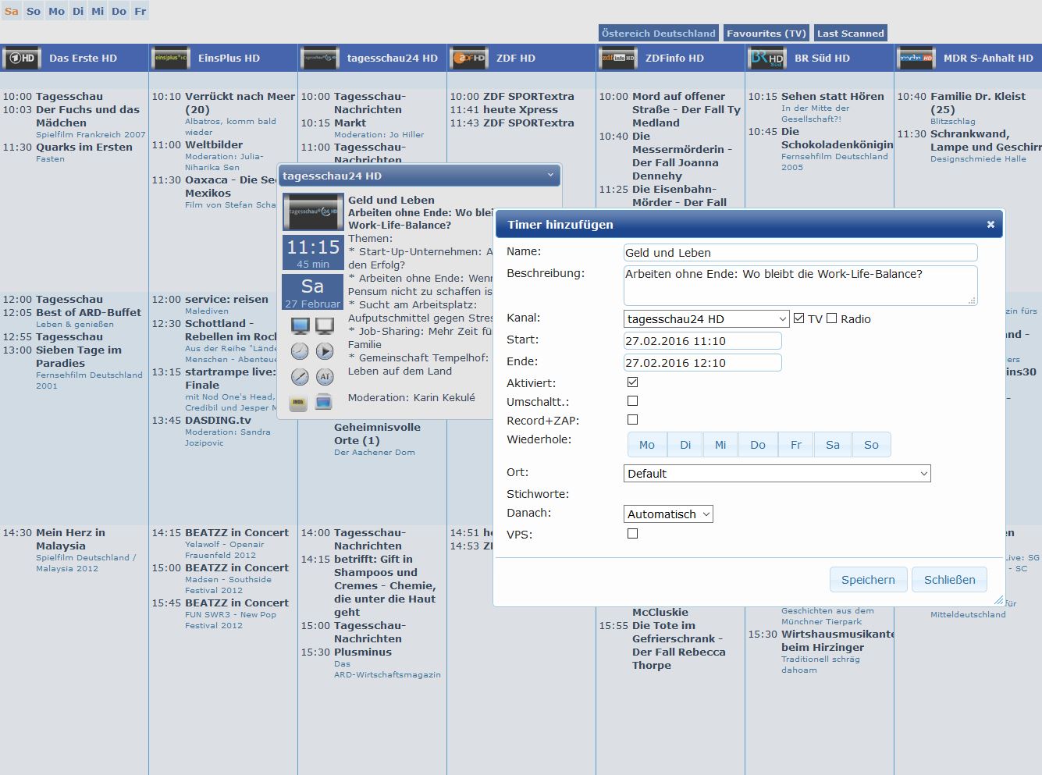This screenshot has height=775, width=1042.
Task: Click into the Start date field
Action: point(702,341)
